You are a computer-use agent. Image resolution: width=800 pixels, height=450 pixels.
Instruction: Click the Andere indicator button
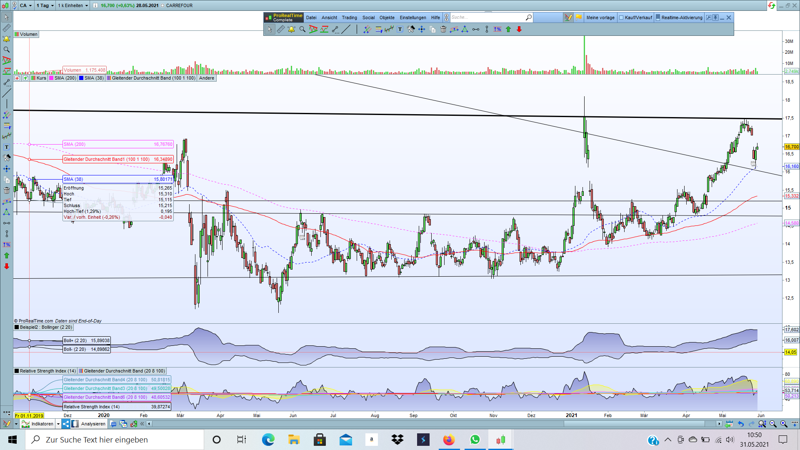[x=206, y=78]
